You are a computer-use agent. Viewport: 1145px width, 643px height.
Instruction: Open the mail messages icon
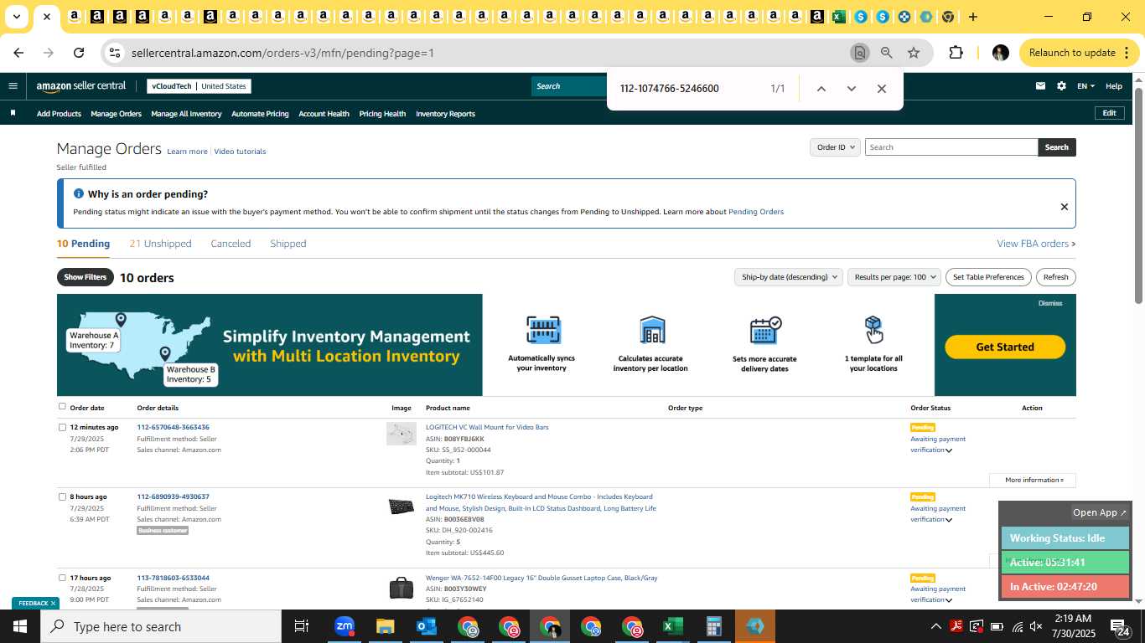pyautogui.click(x=1040, y=85)
